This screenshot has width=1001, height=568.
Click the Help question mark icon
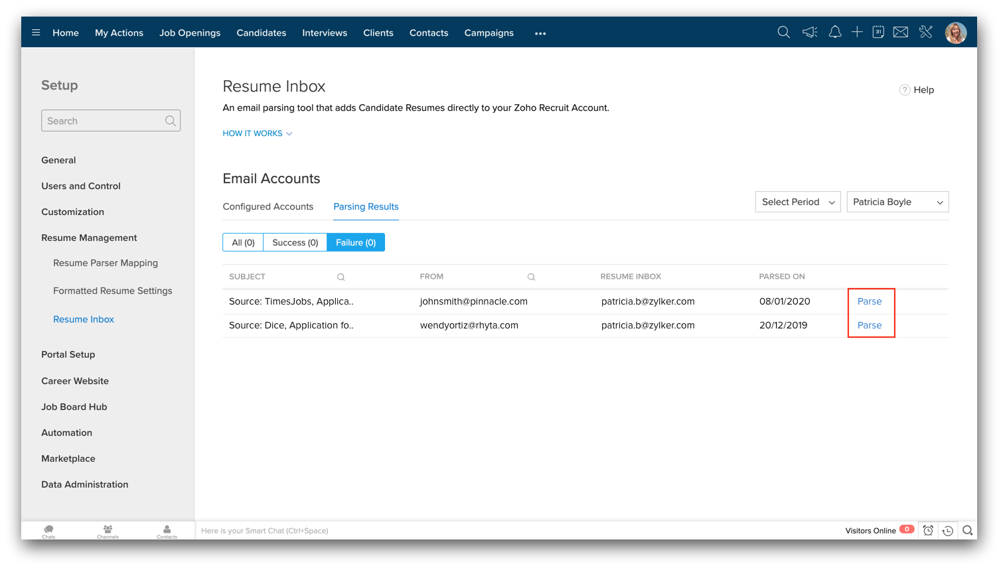905,90
